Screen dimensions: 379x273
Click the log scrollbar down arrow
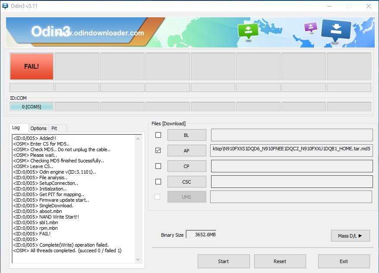[138, 260]
